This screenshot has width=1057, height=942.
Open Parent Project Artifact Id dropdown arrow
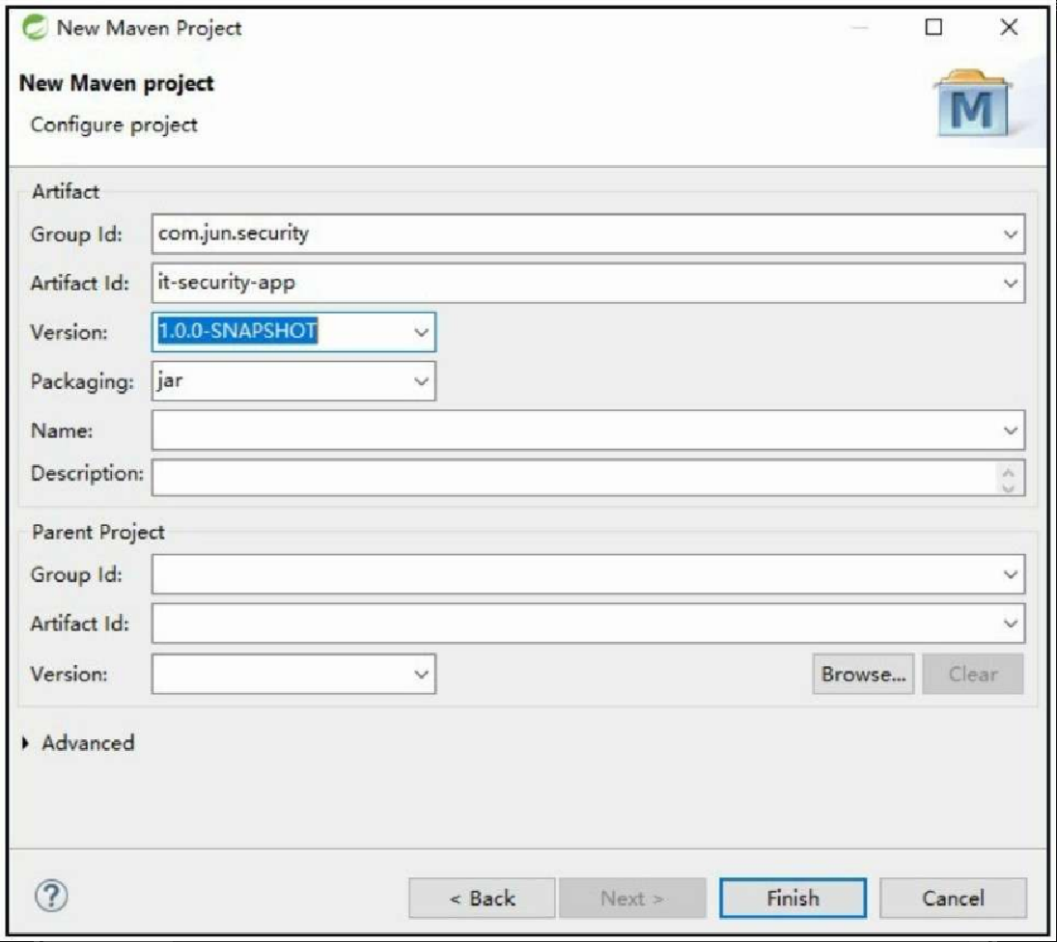pos(1010,623)
